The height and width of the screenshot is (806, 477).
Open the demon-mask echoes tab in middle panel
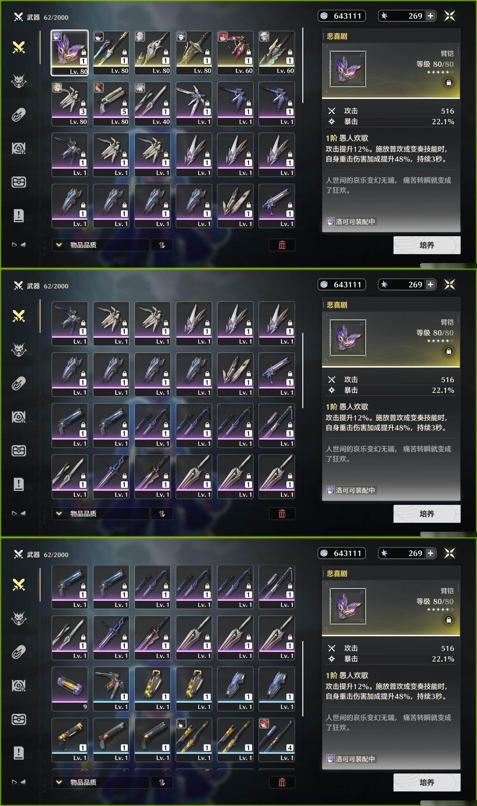point(19,350)
